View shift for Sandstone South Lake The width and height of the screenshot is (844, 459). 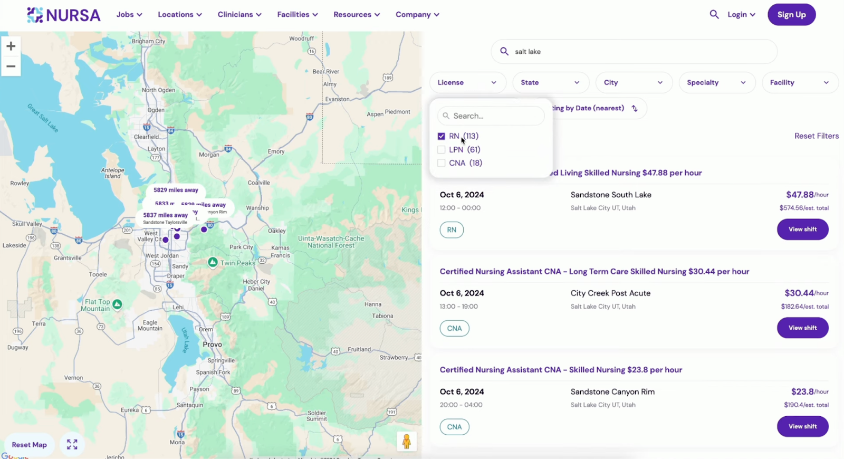(x=802, y=230)
